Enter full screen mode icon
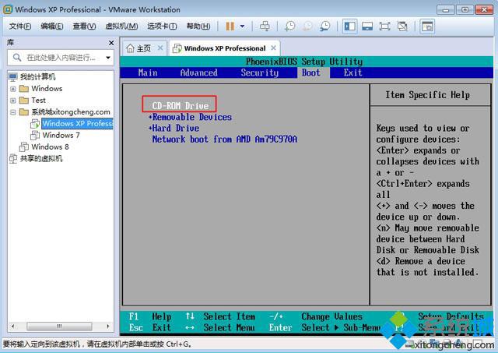Screen dimensions: 498x353 point(384,26)
